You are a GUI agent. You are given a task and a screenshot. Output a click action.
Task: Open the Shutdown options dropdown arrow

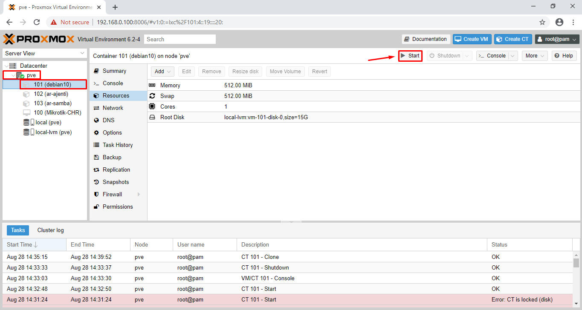click(x=467, y=56)
